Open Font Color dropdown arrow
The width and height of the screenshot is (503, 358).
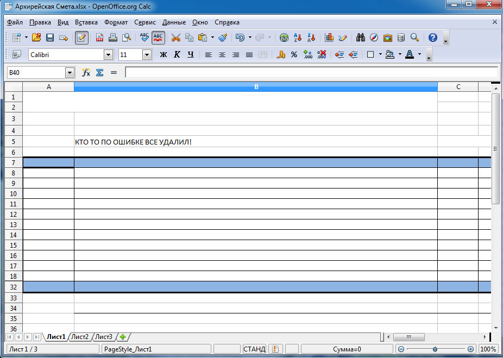419,54
